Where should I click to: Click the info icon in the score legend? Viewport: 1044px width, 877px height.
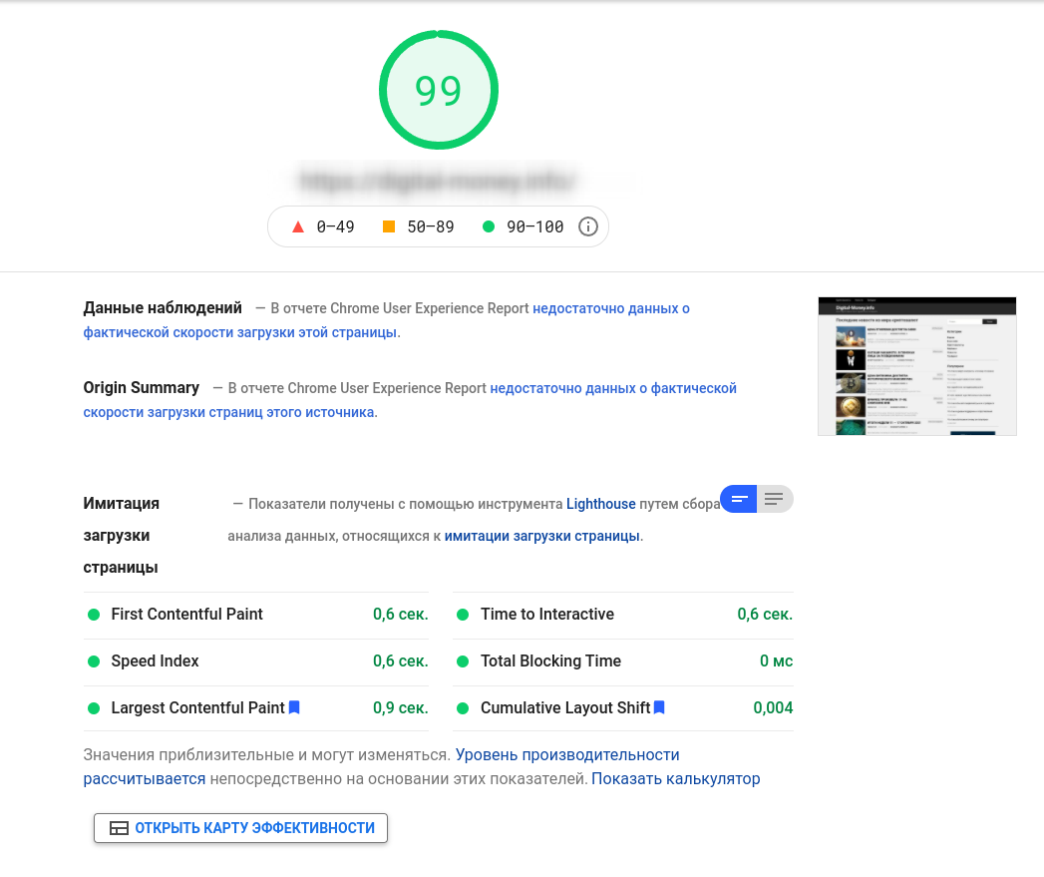tap(588, 226)
